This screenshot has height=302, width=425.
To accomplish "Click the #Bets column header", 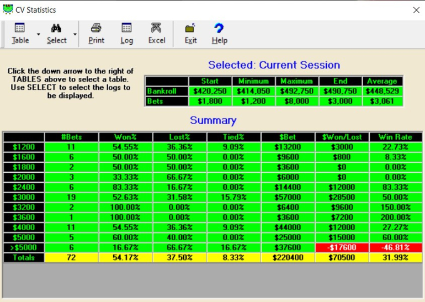I will point(71,137).
